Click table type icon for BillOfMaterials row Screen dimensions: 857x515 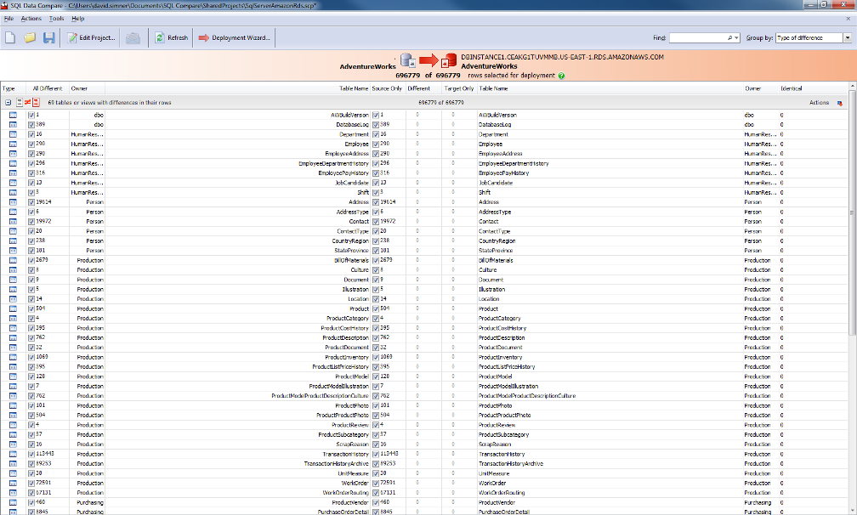[13, 260]
